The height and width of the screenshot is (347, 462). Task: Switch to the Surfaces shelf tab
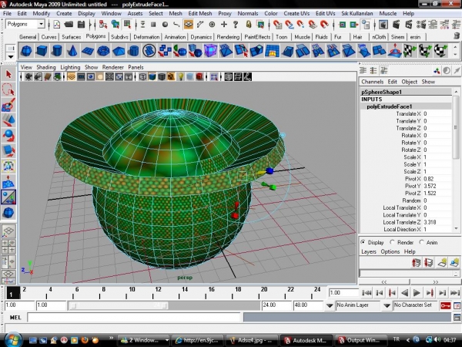72,37
